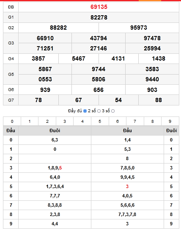Select the 'Đầy đủ' radio button
Image resolution: width=181 pixels, height=230 pixels.
point(85,111)
